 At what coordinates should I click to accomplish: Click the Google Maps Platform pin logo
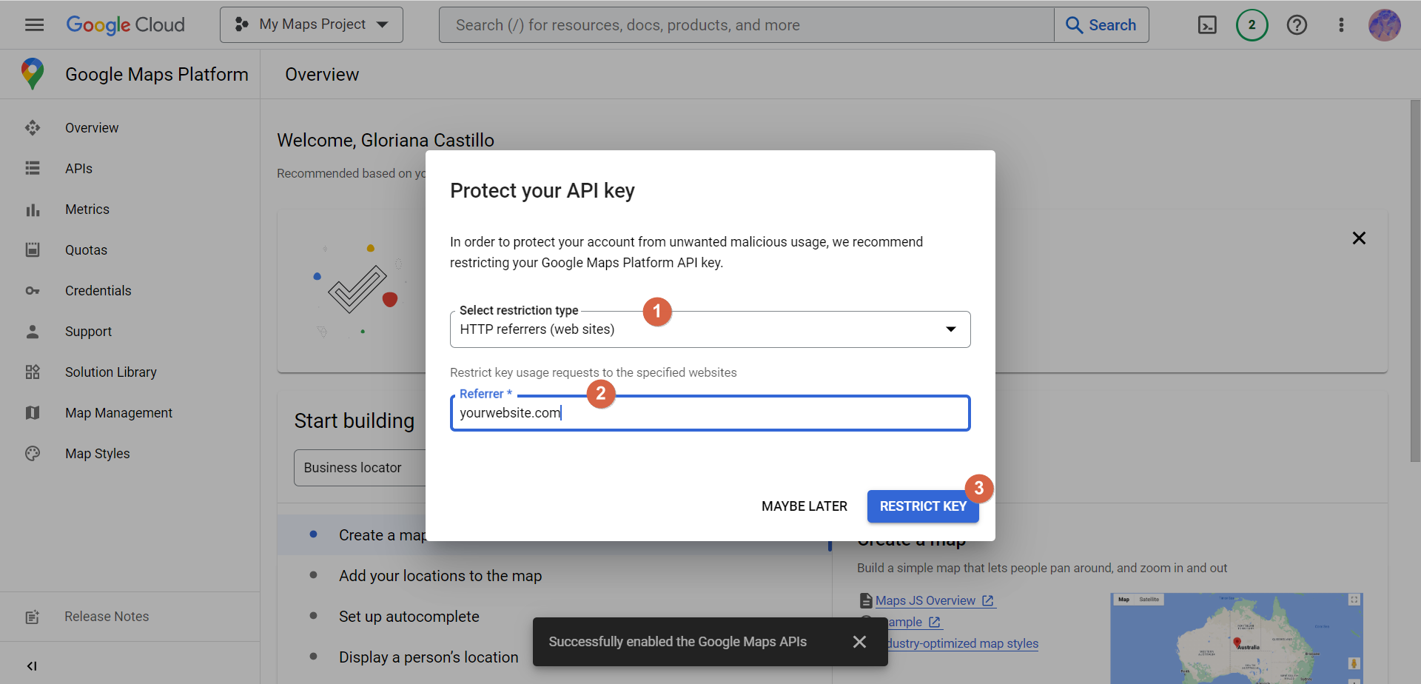click(x=33, y=74)
